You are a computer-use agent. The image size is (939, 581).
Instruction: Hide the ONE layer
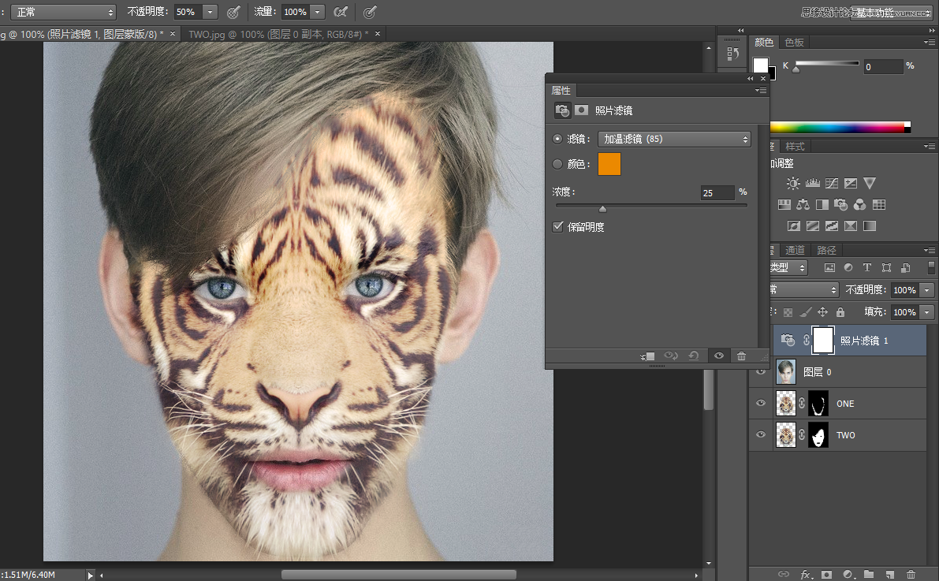coord(761,403)
